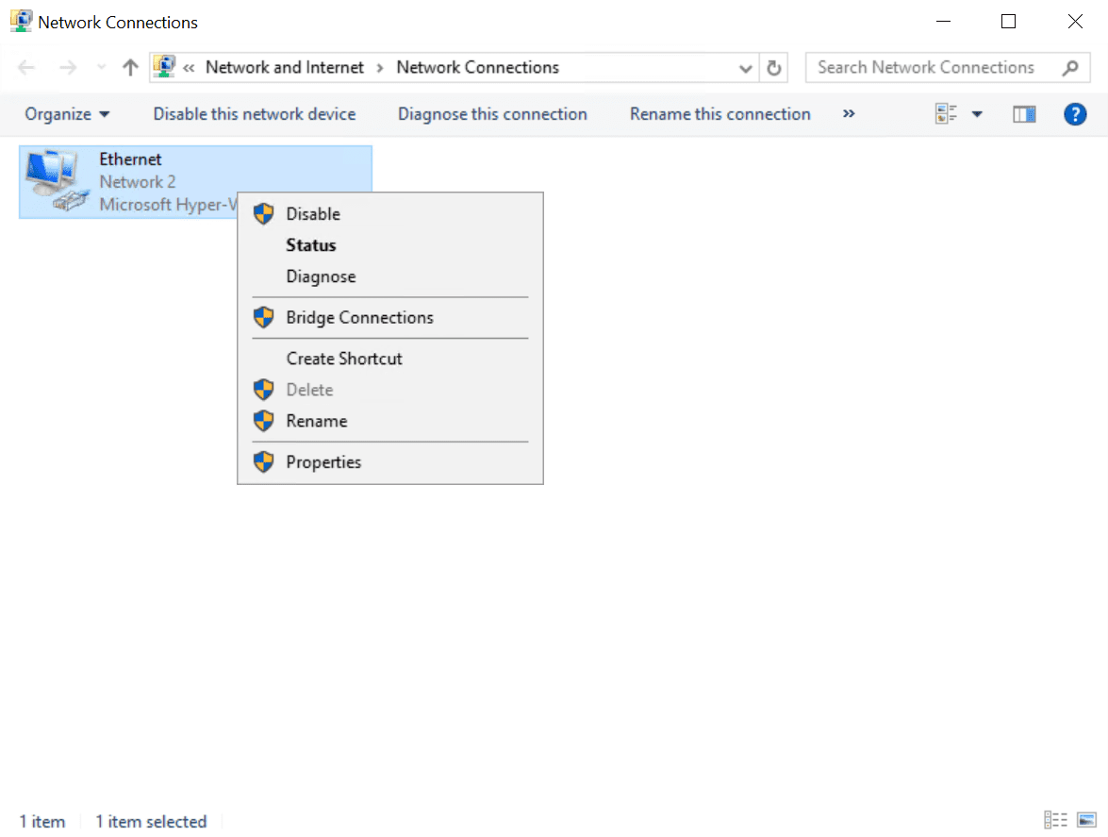This screenshot has width=1108, height=837.
Task: Click the shield icon beside Properties
Action: tap(264, 461)
